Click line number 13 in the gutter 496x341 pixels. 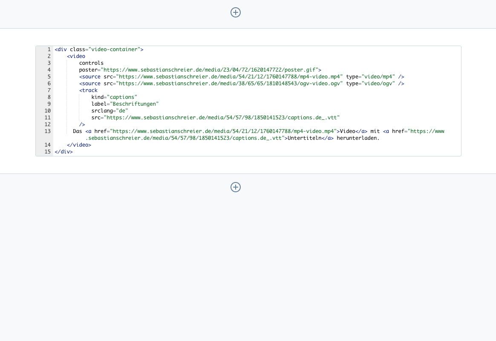[x=47, y=131]
